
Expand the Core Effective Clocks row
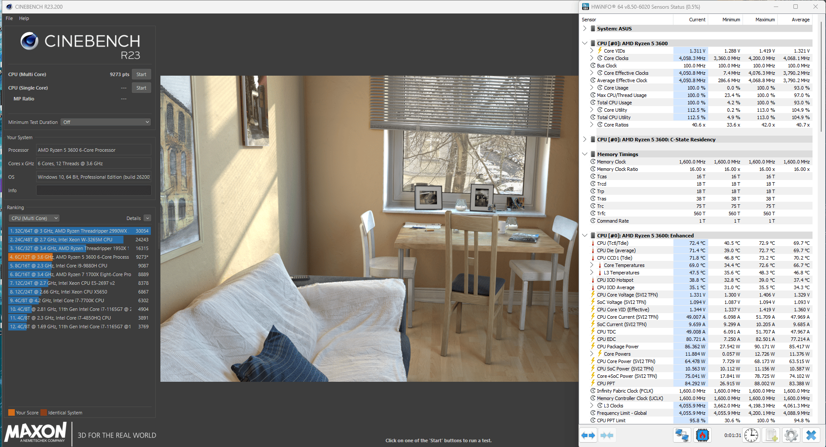click(x=592, y=73)
